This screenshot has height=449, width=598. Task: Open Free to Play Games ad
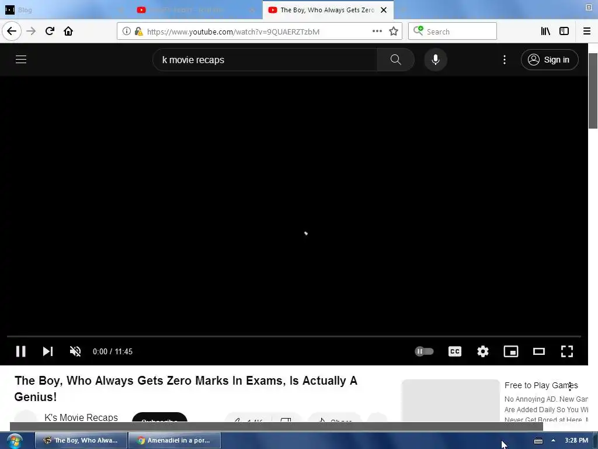541,385
